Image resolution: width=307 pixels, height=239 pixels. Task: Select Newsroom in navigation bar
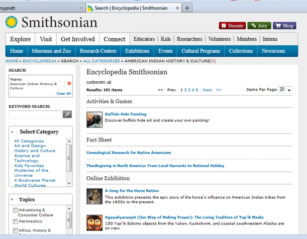point(273,51)
